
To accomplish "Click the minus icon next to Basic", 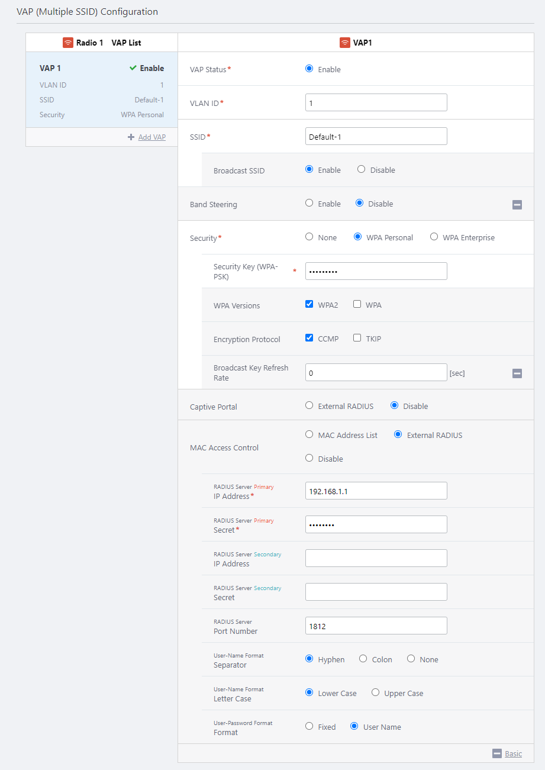I will point(497,753).
